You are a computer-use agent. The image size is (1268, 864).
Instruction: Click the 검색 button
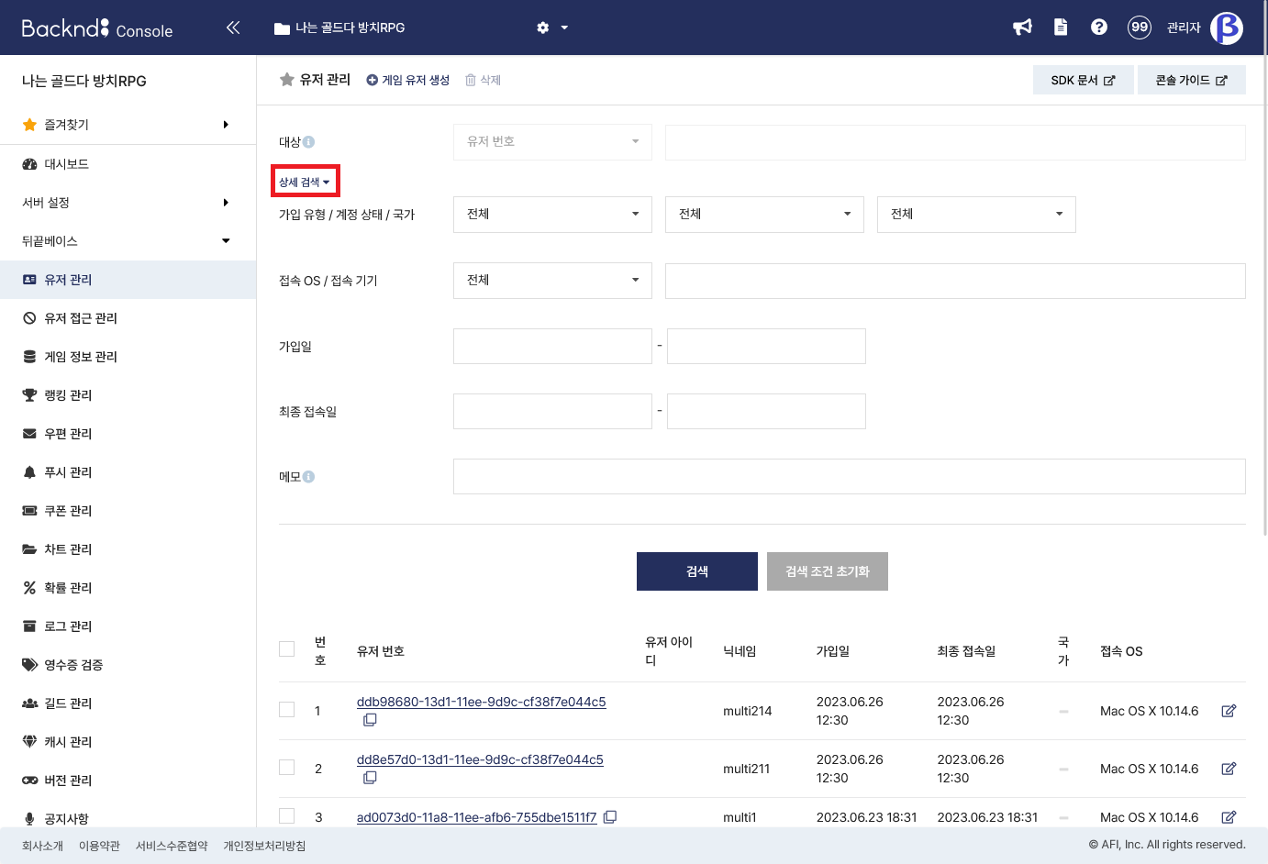tap(696, 571)
